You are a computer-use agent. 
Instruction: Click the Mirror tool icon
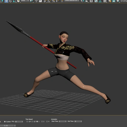82,1
